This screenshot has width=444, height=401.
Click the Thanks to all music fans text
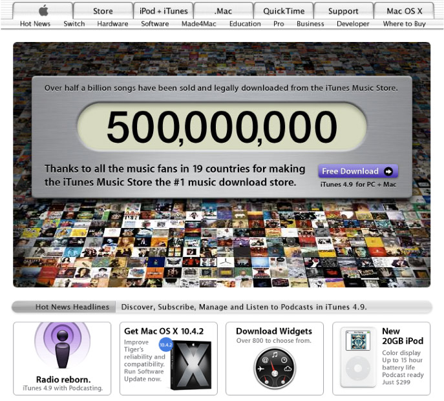point(174,176)
